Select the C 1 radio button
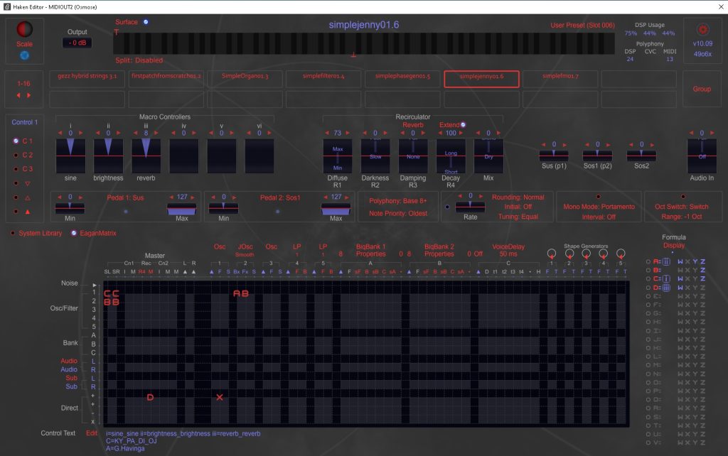The height and width of the screenshot is (456, 728). (x=16, y=141)
